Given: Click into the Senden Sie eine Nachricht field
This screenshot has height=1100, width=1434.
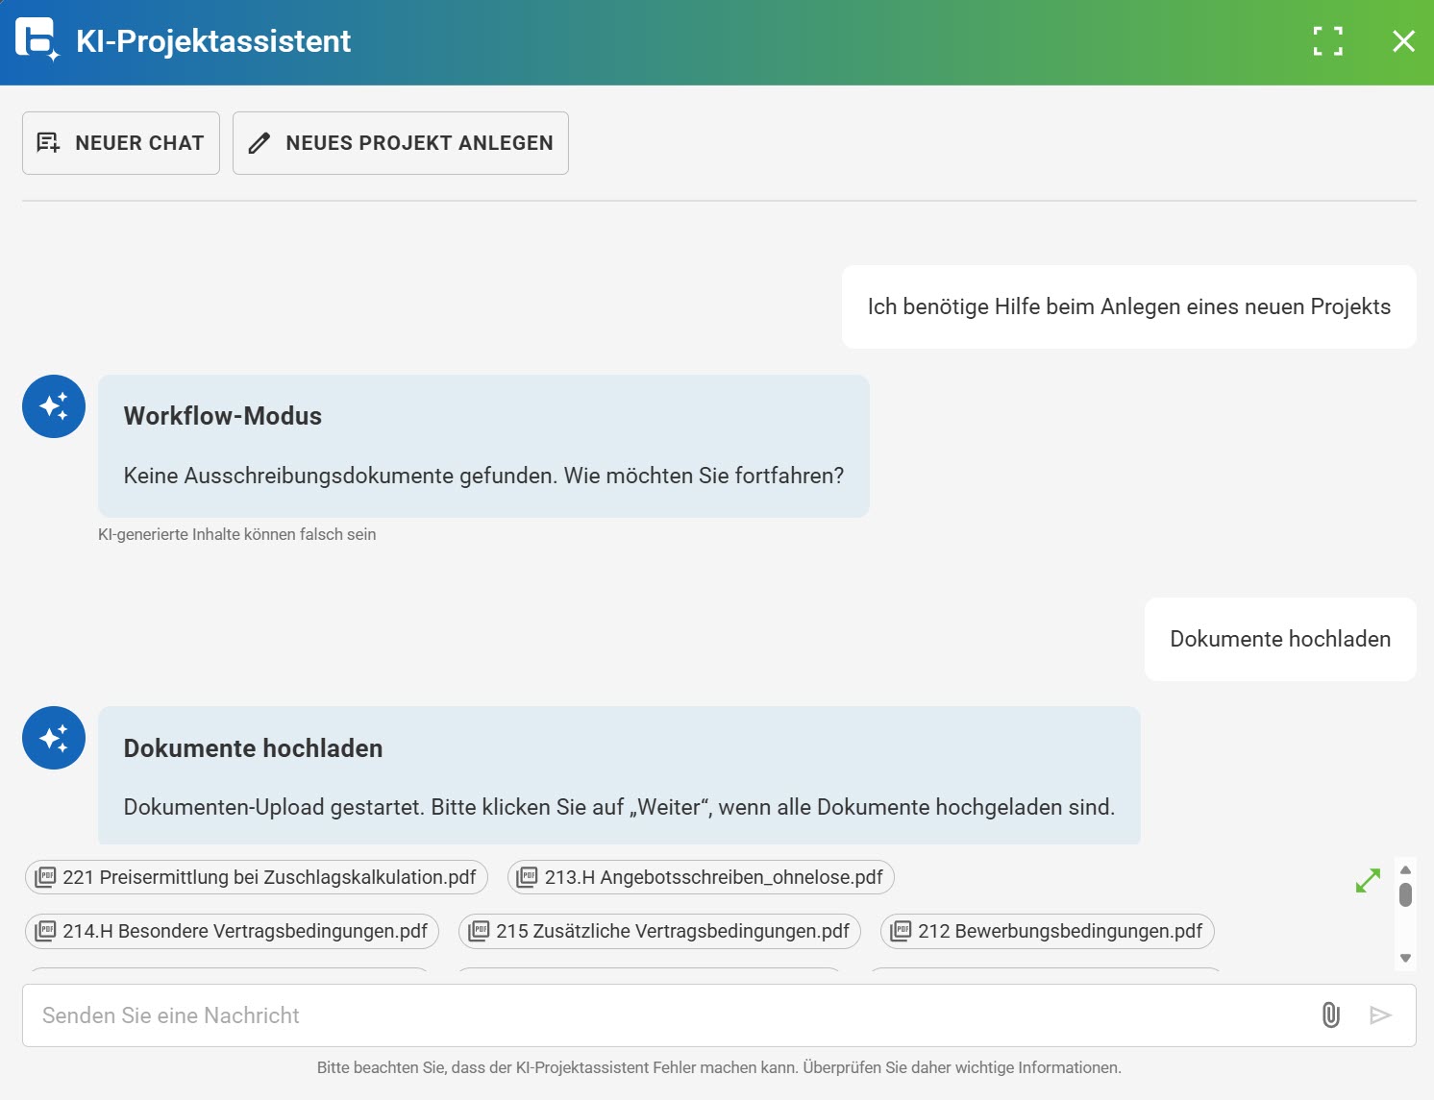Looking at the screenshot, I should (384, 1014).
